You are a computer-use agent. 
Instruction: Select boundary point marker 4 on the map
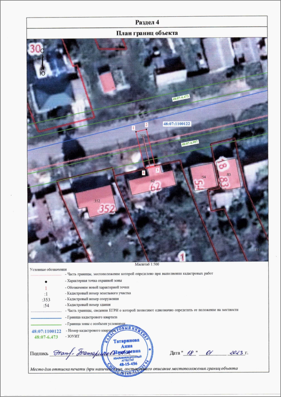click(x=144, y=173)
